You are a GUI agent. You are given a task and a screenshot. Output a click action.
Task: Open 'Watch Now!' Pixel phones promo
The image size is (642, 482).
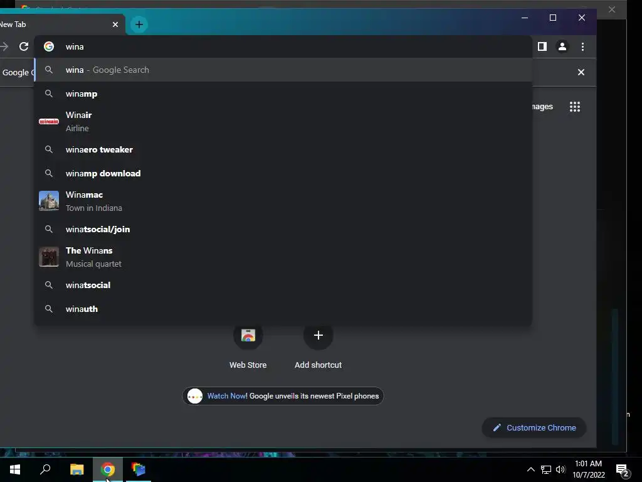point(283,396)
